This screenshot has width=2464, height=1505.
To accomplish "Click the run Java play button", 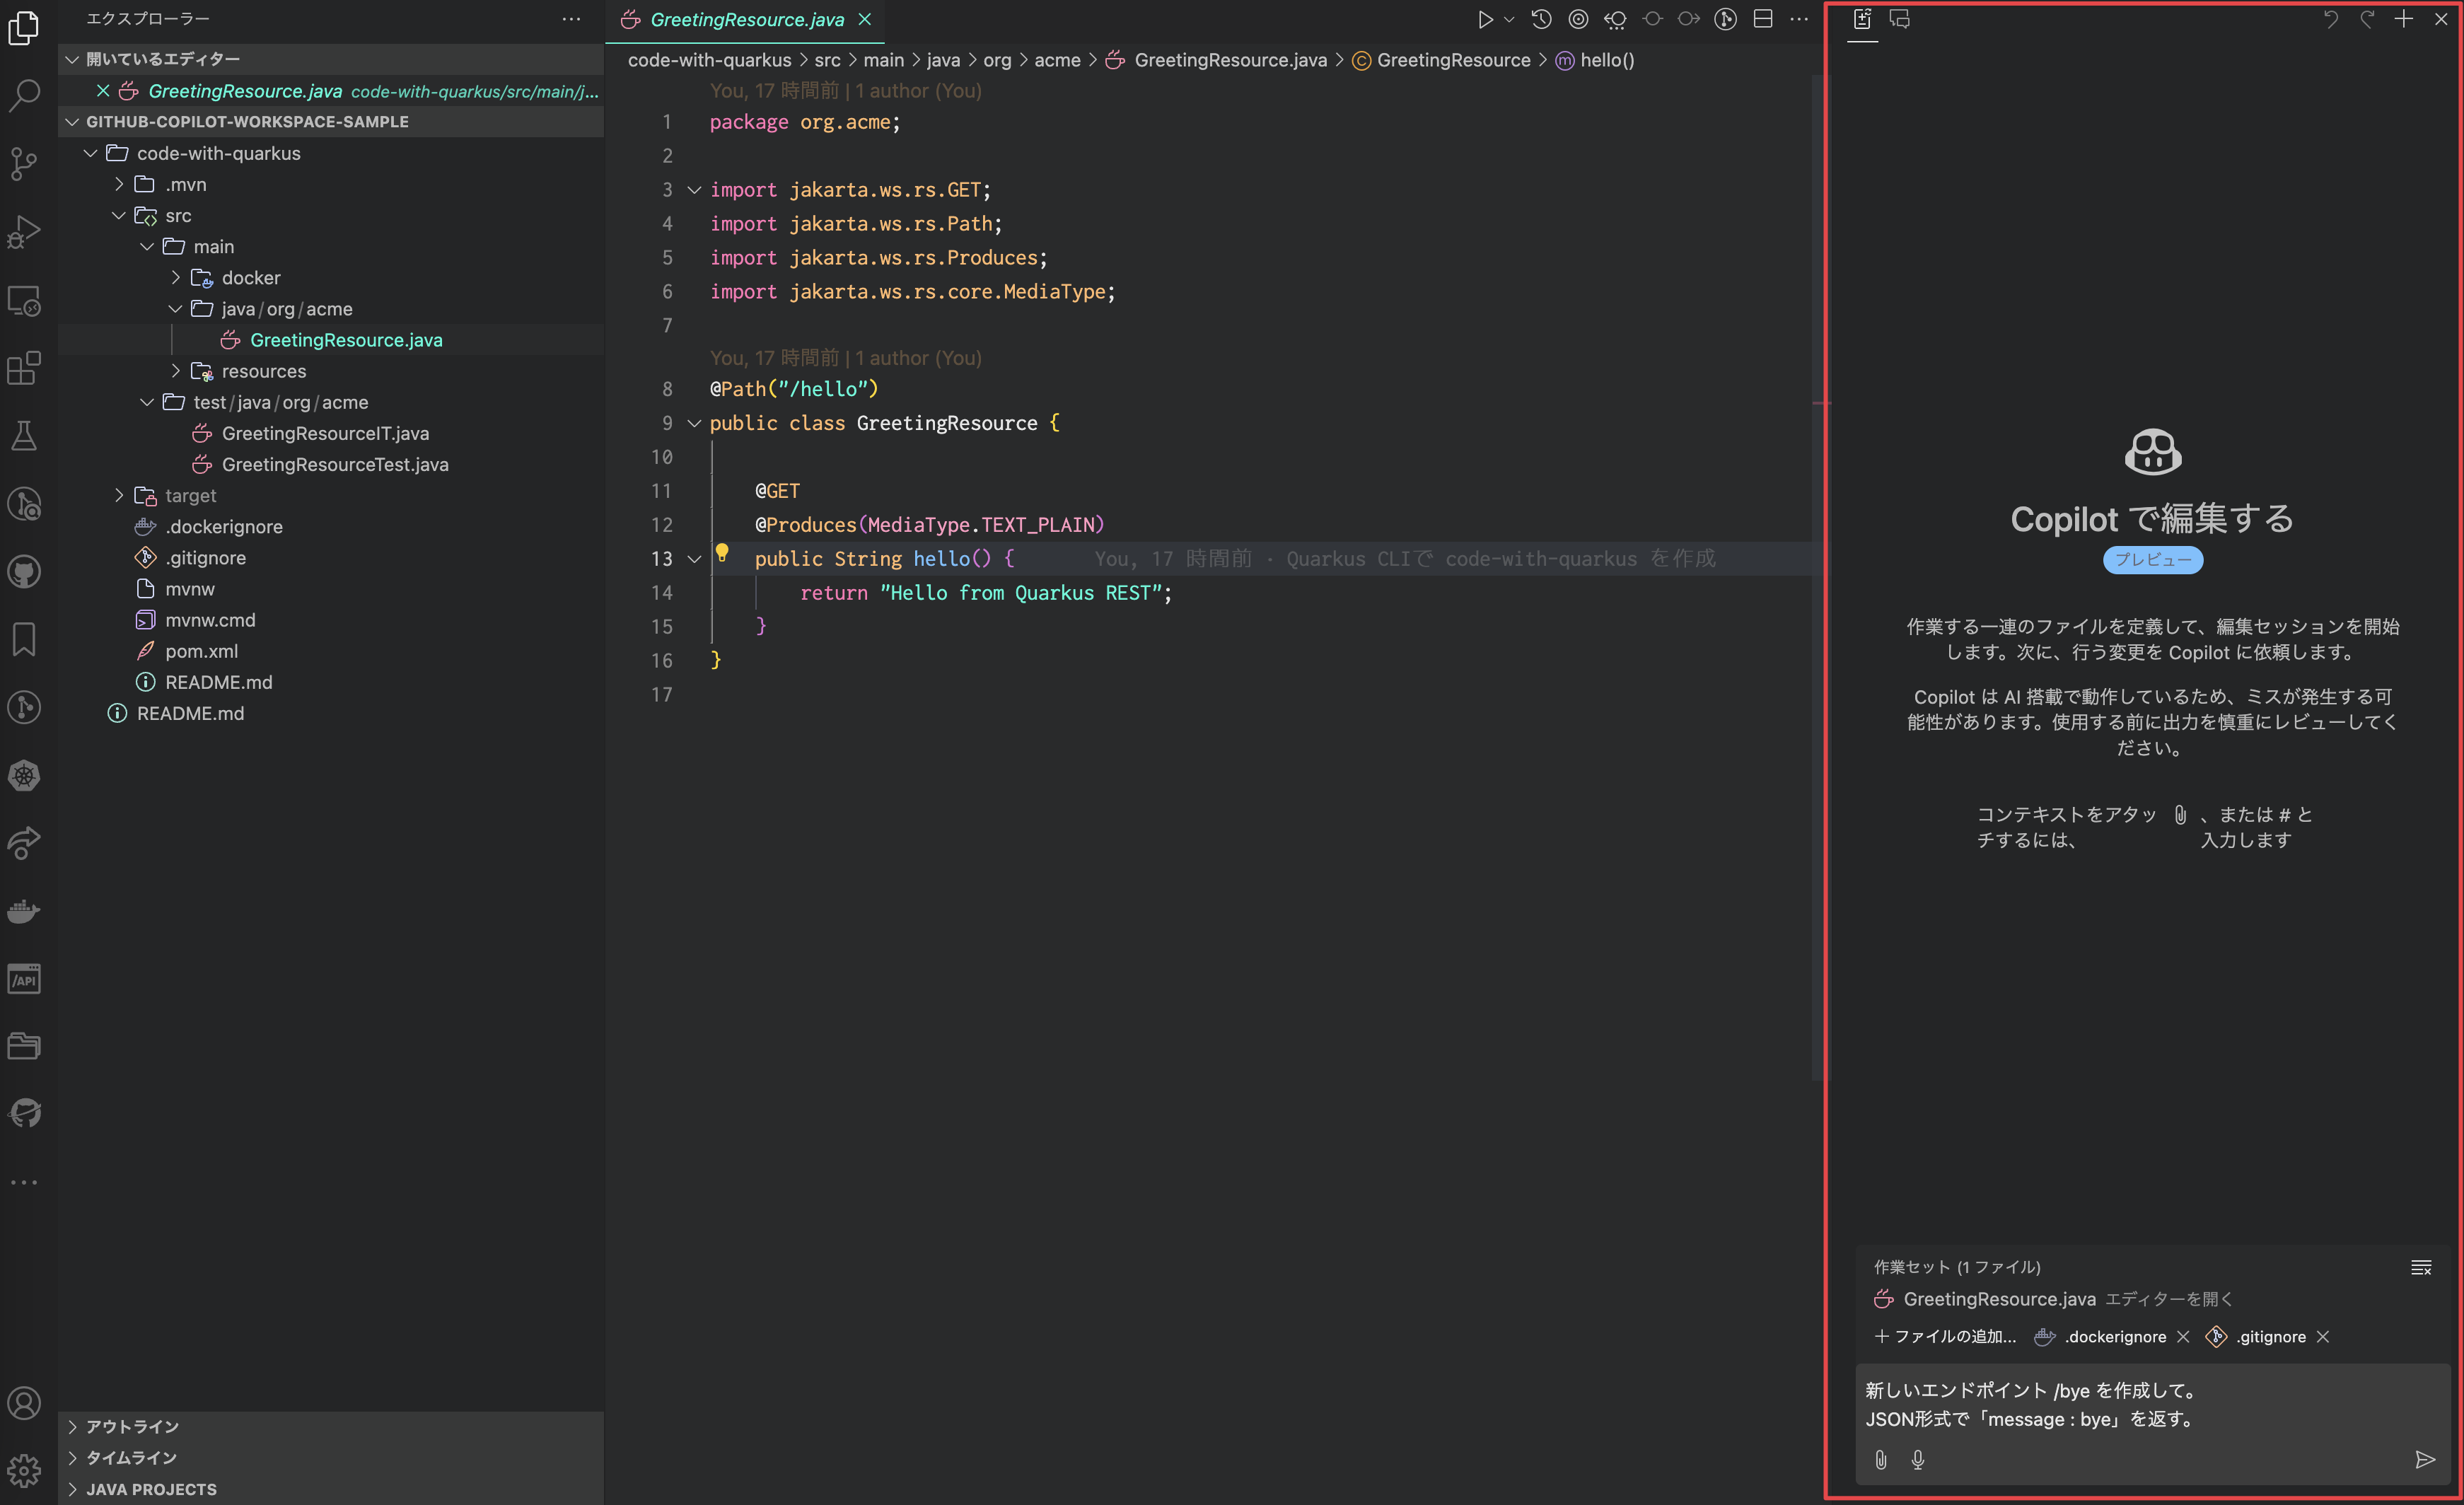I will pyautogui.click(x=1485, y=19).
